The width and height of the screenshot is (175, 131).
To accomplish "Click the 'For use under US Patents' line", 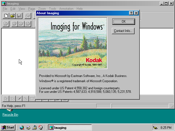I will click(85, 92).
